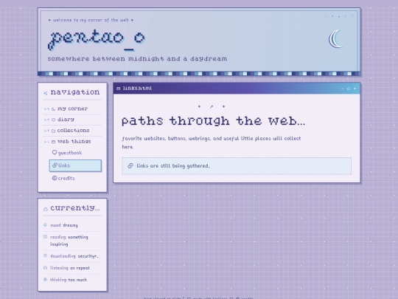Select the highlighted links menu item
398x299 pixels.
click(x=75, y=165)
